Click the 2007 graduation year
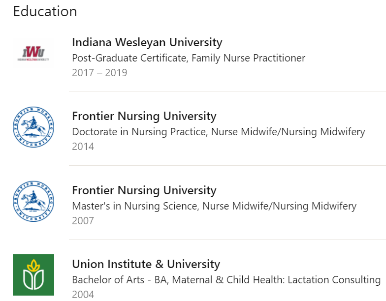The image size is (386, 301). click(83, 221)
